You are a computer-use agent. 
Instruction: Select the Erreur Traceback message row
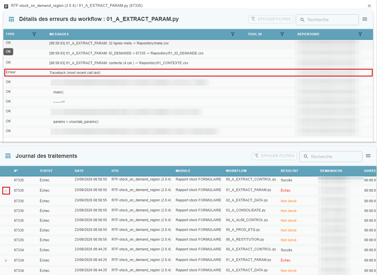pyautogui.click(x=188, y=72)
